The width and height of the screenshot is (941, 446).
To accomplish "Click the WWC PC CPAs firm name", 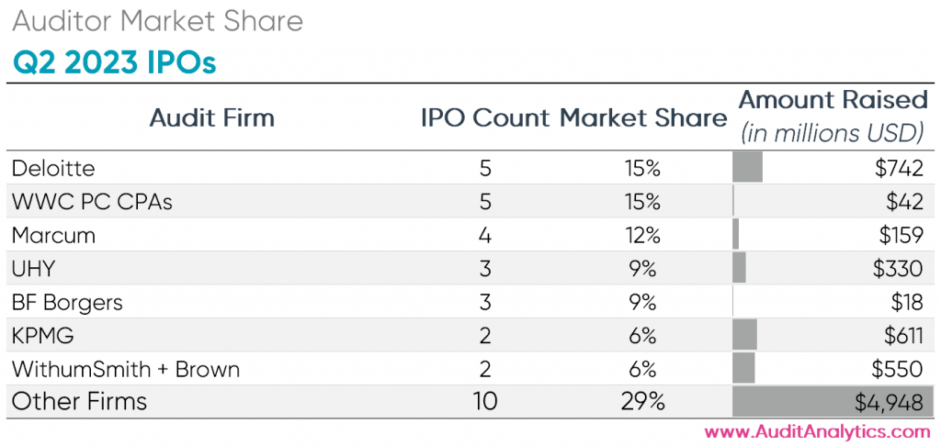I will coord(92,201).
